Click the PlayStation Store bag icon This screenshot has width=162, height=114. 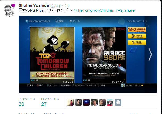click(27, 21)
